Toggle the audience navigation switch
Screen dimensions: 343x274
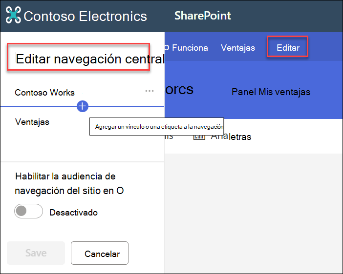point(28,211)
